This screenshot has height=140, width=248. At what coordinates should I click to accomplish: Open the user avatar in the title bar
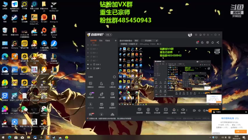190,35
